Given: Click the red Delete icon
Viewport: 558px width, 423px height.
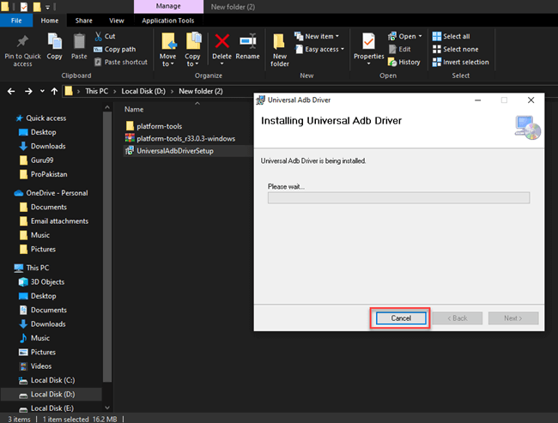Looking at the screenshot, I should (221, 43).
